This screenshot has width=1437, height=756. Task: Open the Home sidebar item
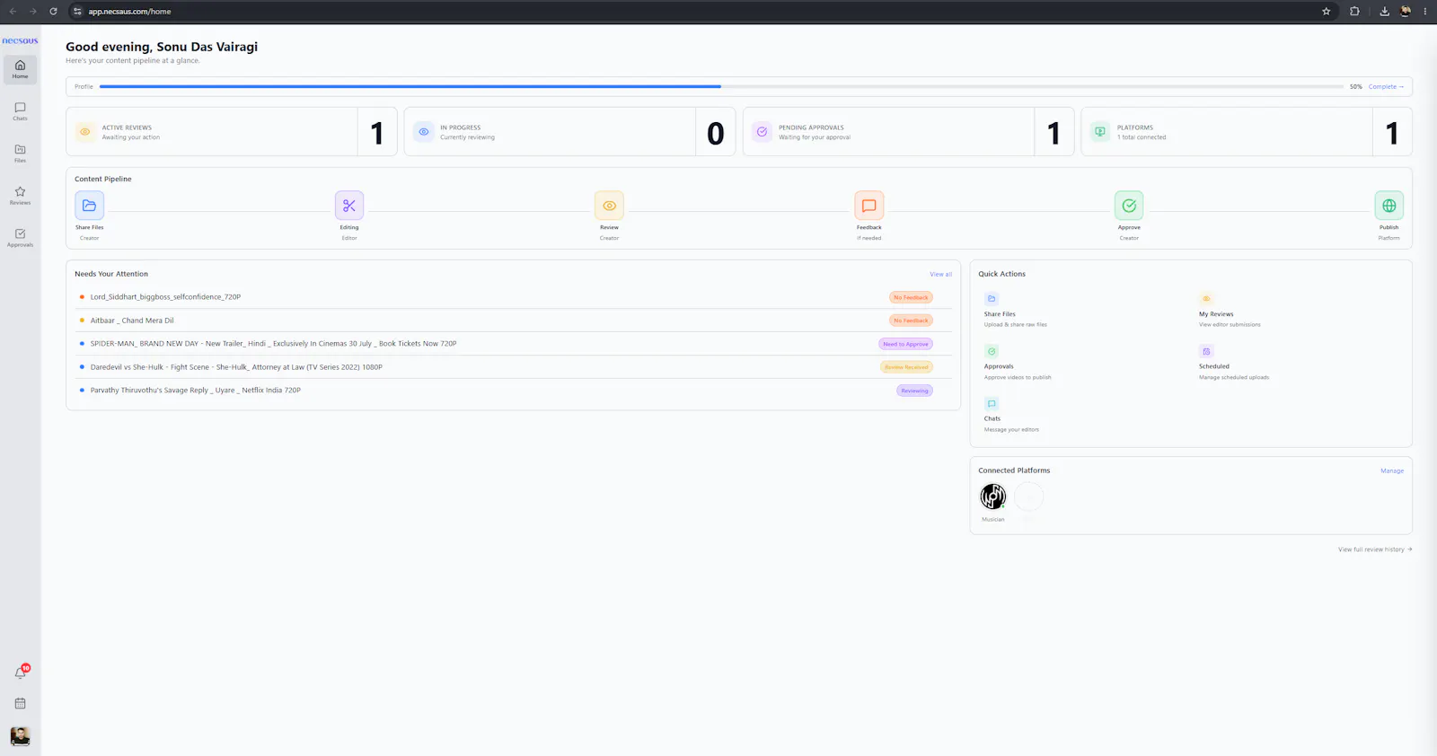click(x=20, y=69)
